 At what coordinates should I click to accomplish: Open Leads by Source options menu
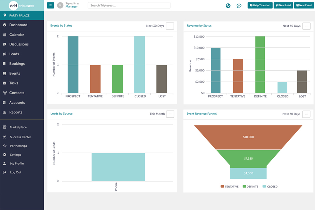point(170,114)
